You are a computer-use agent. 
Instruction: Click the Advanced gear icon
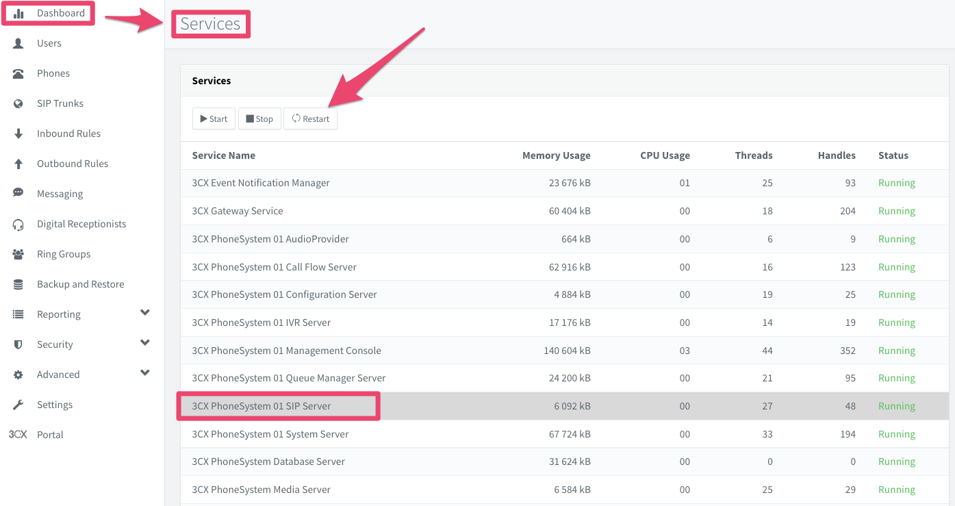18,375
